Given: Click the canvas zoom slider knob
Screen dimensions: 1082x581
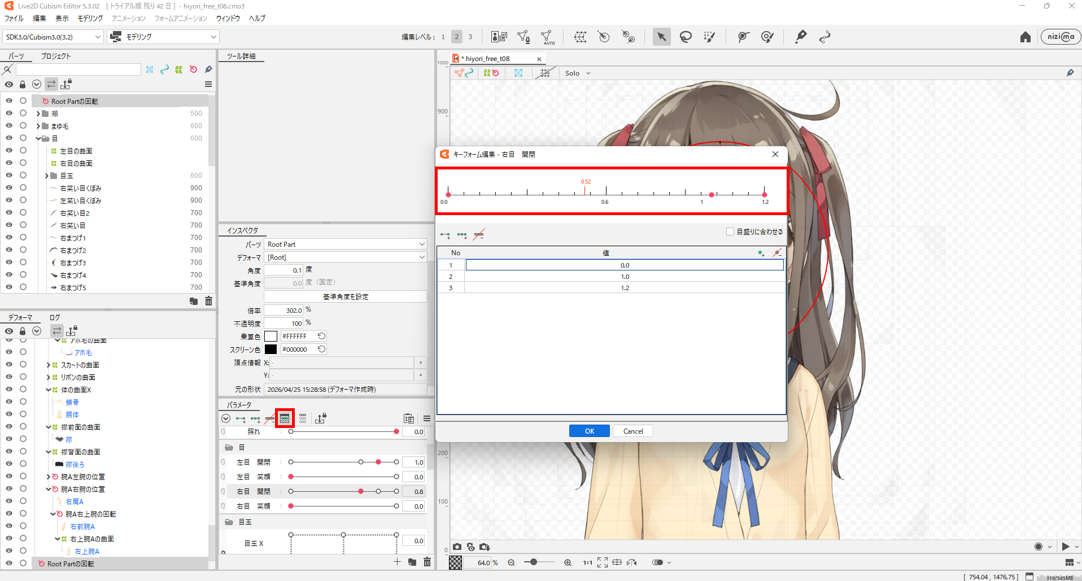Looking at the screenshot, I should [534, 562].
